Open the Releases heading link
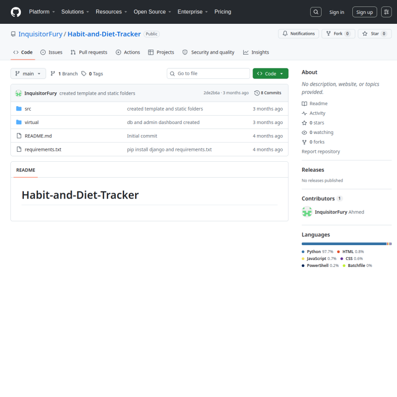 click(313, 170)
